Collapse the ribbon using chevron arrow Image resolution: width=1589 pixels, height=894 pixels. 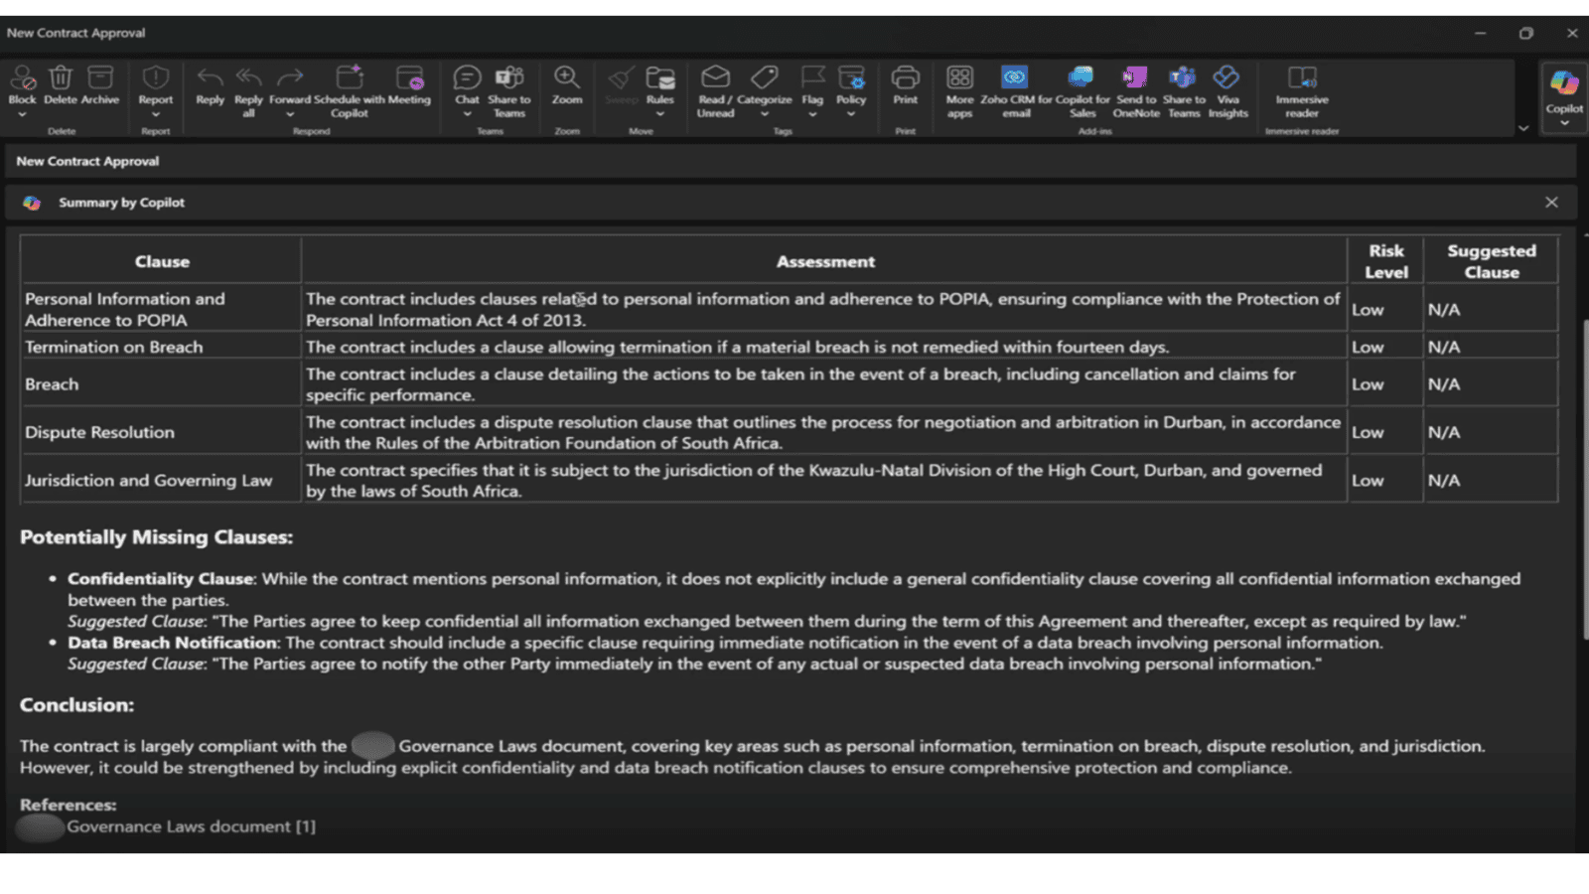click(x=1523, y=128)
